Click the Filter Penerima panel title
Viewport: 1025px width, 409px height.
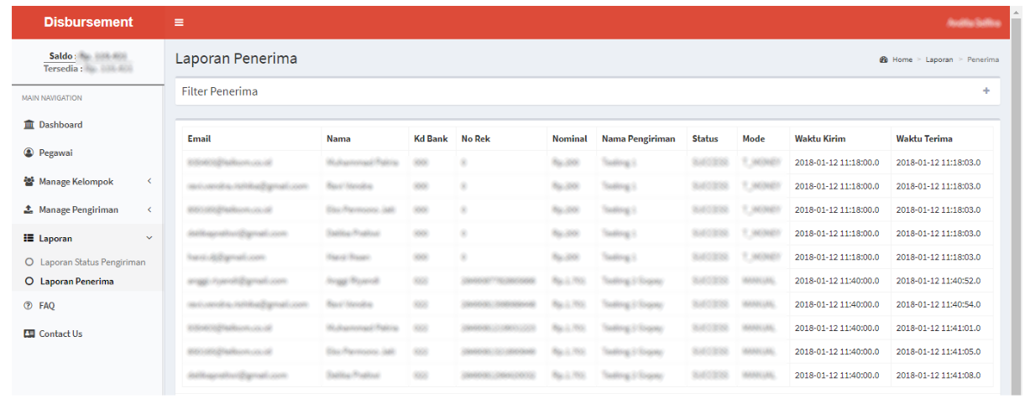tap(220, 91)
